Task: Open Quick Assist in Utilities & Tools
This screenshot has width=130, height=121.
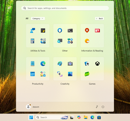Action: [x=33, y=30]
